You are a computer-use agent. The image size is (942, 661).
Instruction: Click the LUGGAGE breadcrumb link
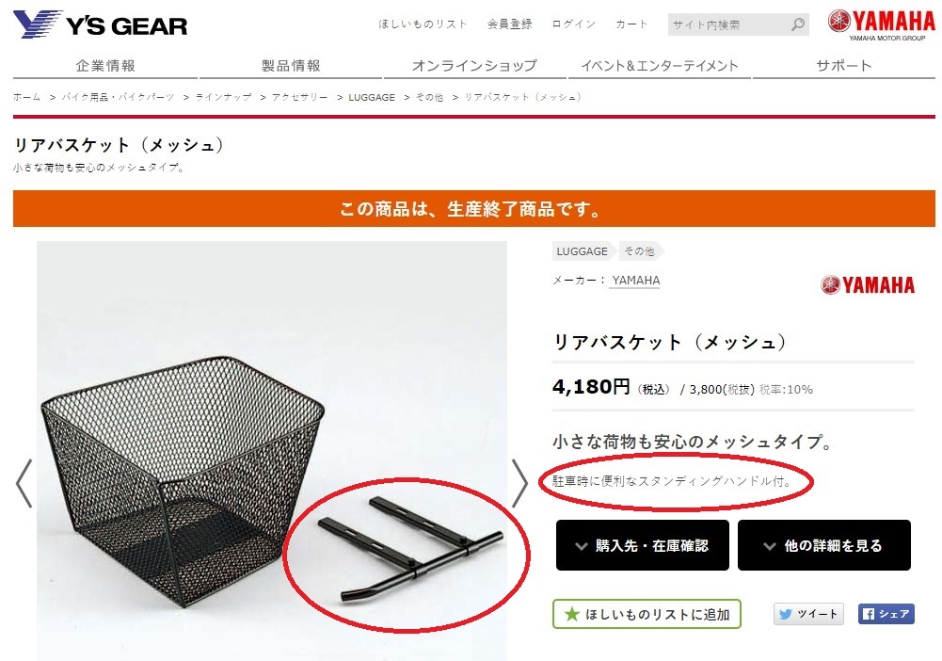(x=372, y=97)
